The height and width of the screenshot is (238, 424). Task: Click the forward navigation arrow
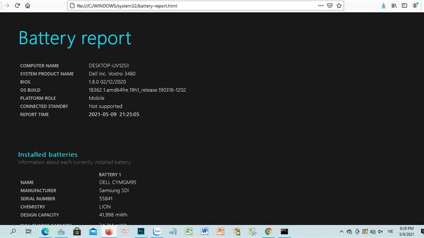[7, 6]
